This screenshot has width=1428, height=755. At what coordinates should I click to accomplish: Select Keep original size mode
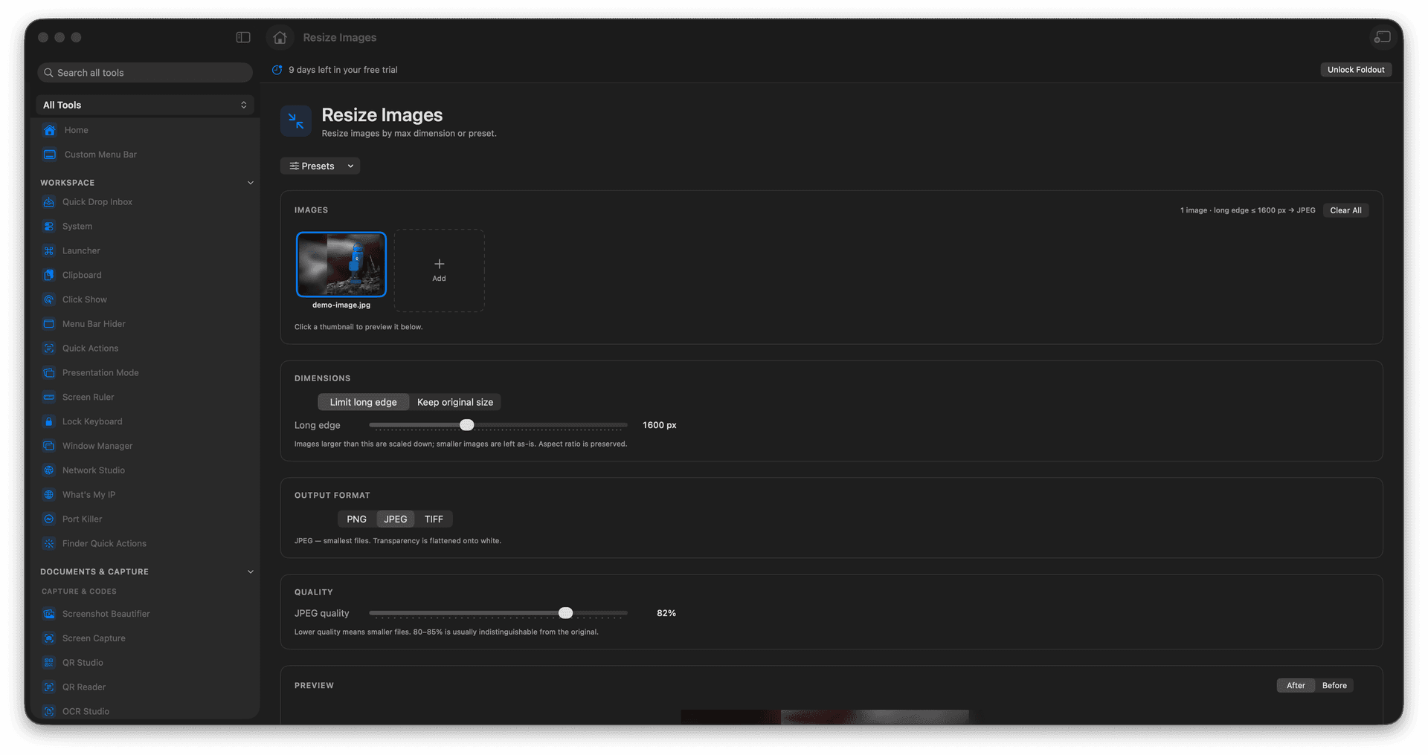tap(455, 402)
